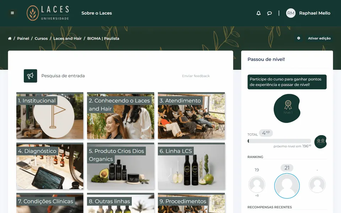Open the hamburger menu icon
The width and height of the screenshot is (341, 213).
coord(12,13)
